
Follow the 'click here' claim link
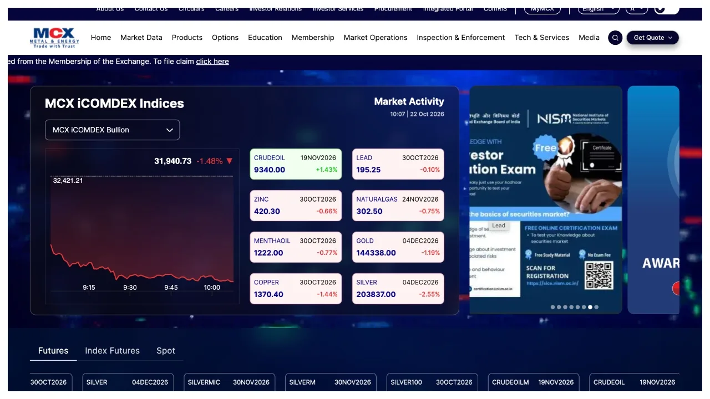pyautogui.click(x=212, y=62)
